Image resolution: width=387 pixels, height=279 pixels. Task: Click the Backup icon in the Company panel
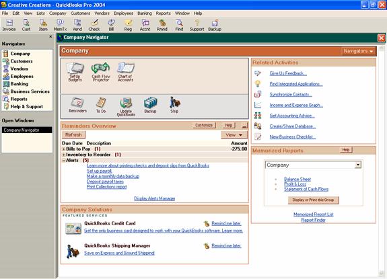(150, 106)
